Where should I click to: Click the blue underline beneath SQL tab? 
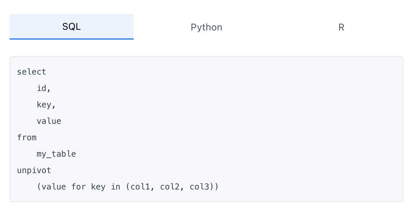pos(71,39)
